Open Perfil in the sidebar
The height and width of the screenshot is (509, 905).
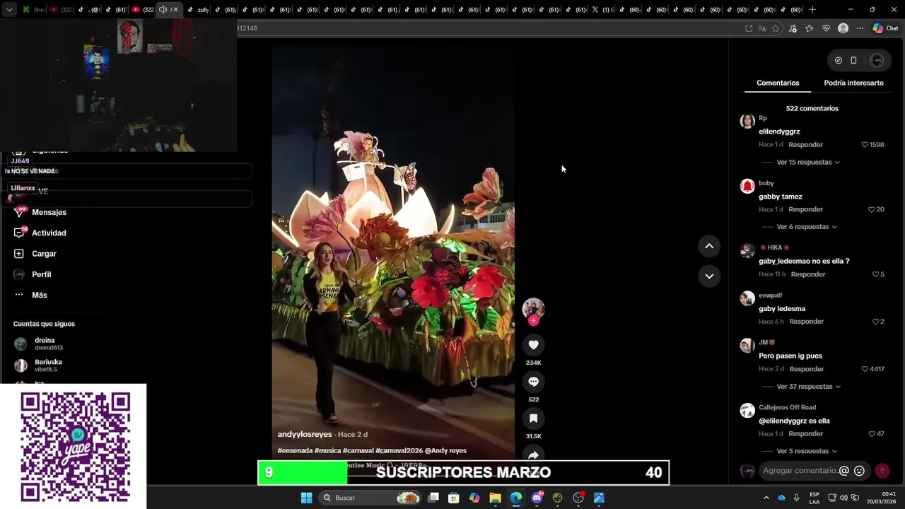click(41, 274)
